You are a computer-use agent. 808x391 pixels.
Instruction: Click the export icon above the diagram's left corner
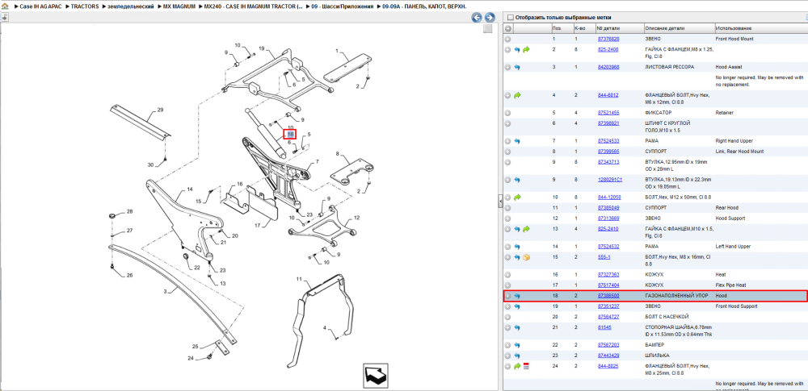click(4, 17)
